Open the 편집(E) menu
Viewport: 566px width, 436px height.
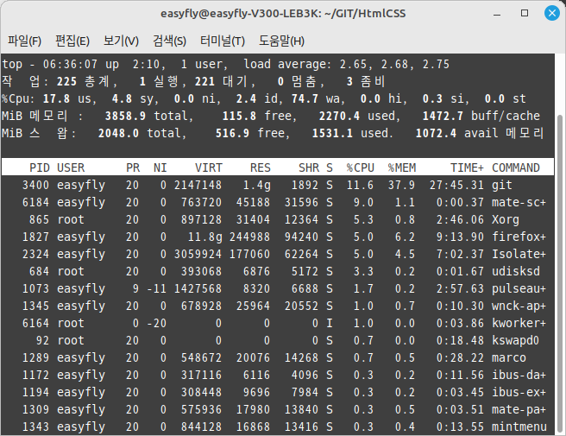tap(72, 41)
